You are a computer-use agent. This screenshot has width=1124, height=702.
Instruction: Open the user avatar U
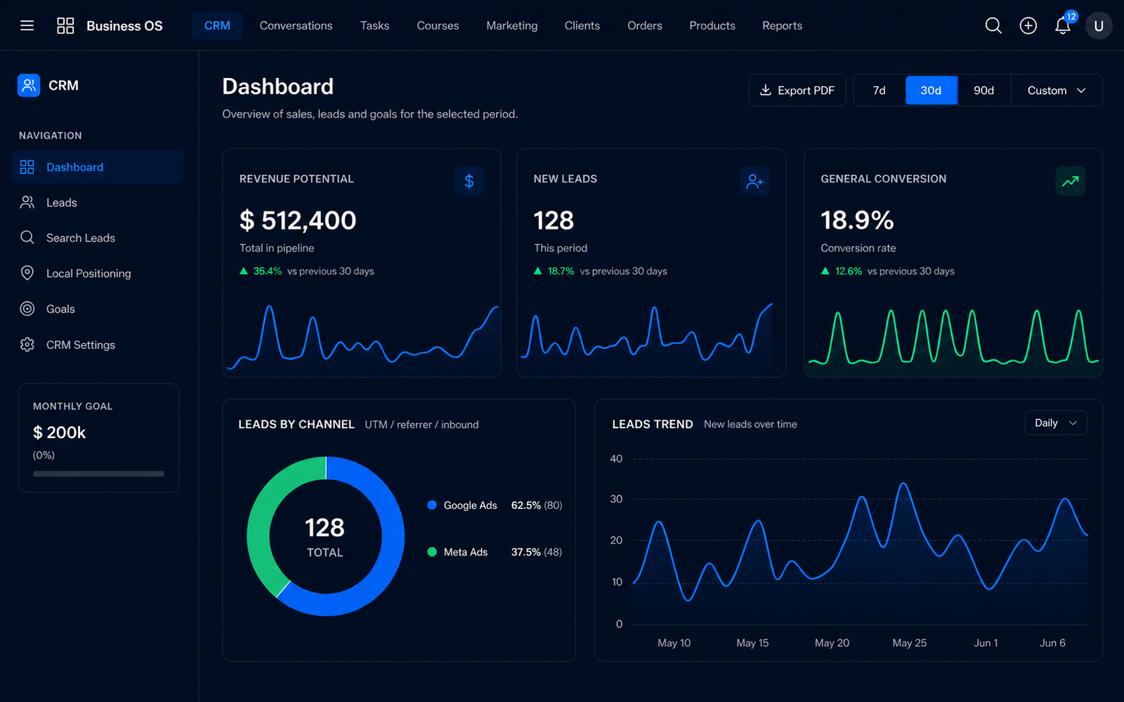click(x=1099, y=26)
